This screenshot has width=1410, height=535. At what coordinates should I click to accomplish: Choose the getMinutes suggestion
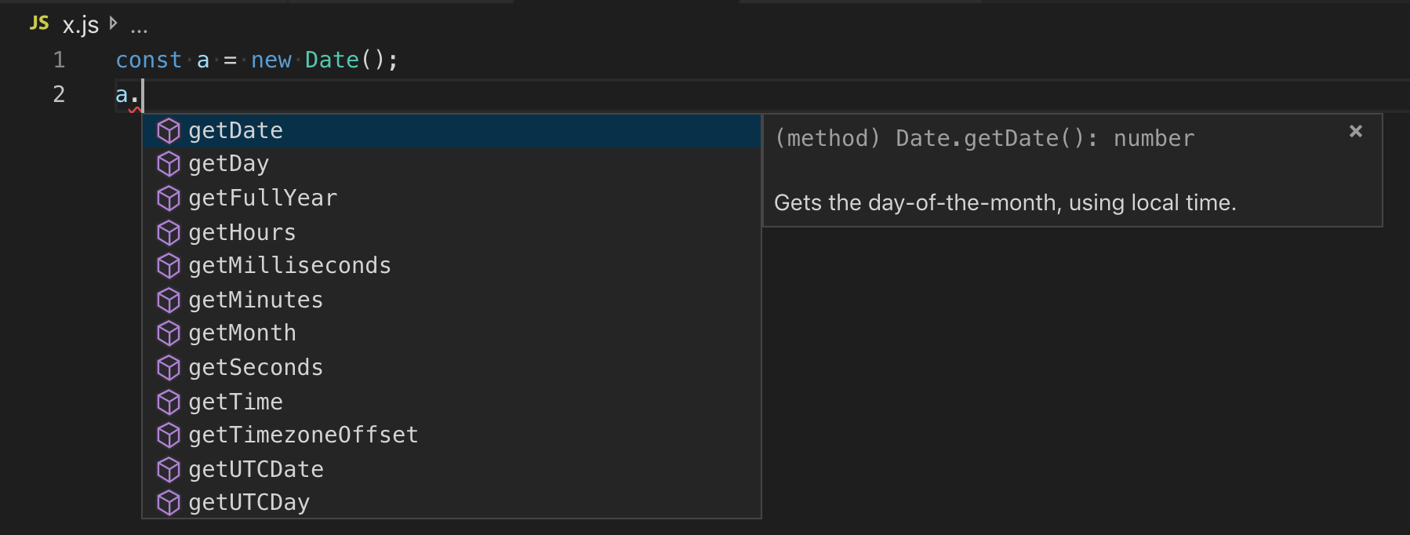click(x=452, y=300)
